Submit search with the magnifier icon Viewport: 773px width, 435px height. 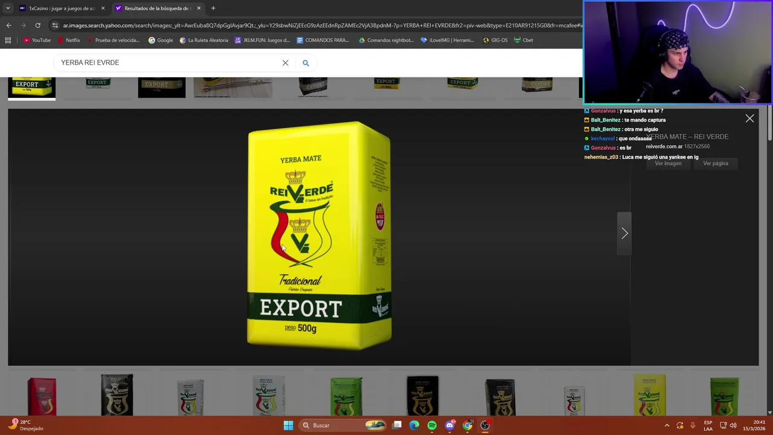pyautogui.click(x=306, y=63)
